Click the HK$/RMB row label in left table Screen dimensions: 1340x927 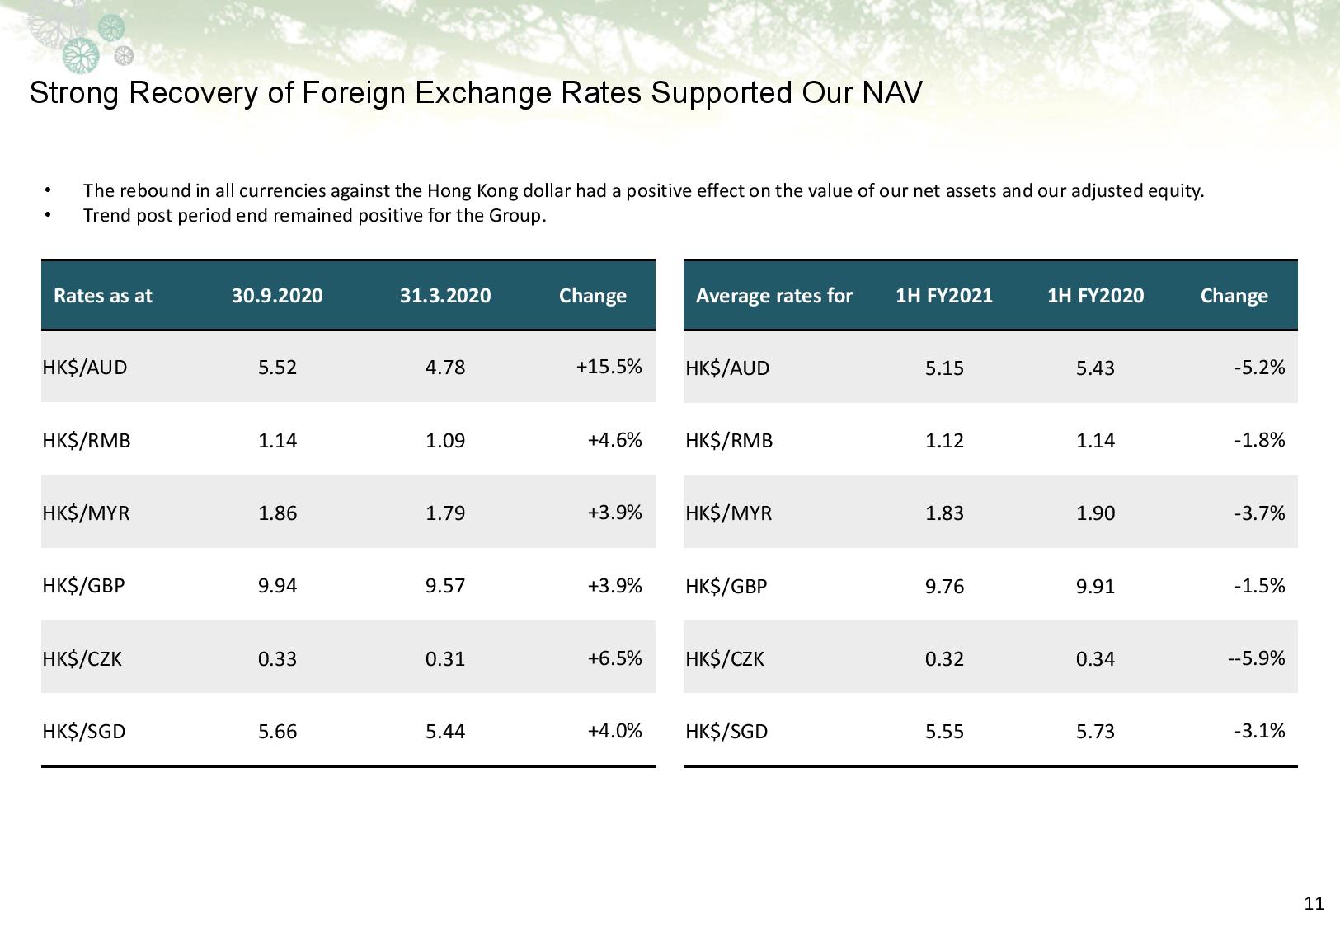pyautogui.click(x=87, y=441)
